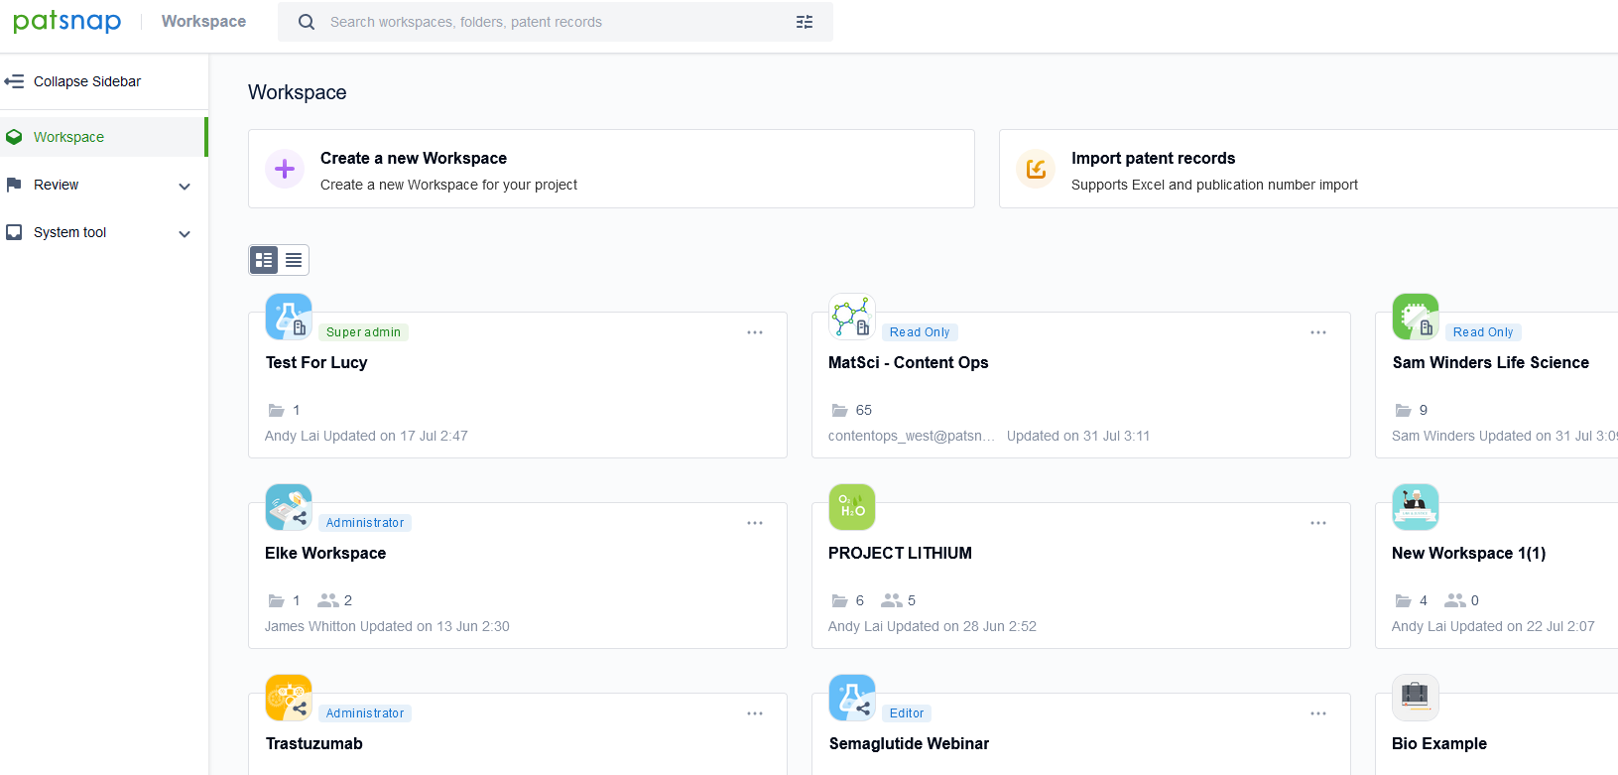Click the PROJECT LITHIUM green icon
The height and width of the screenshot is (775, 1618).
852,507
